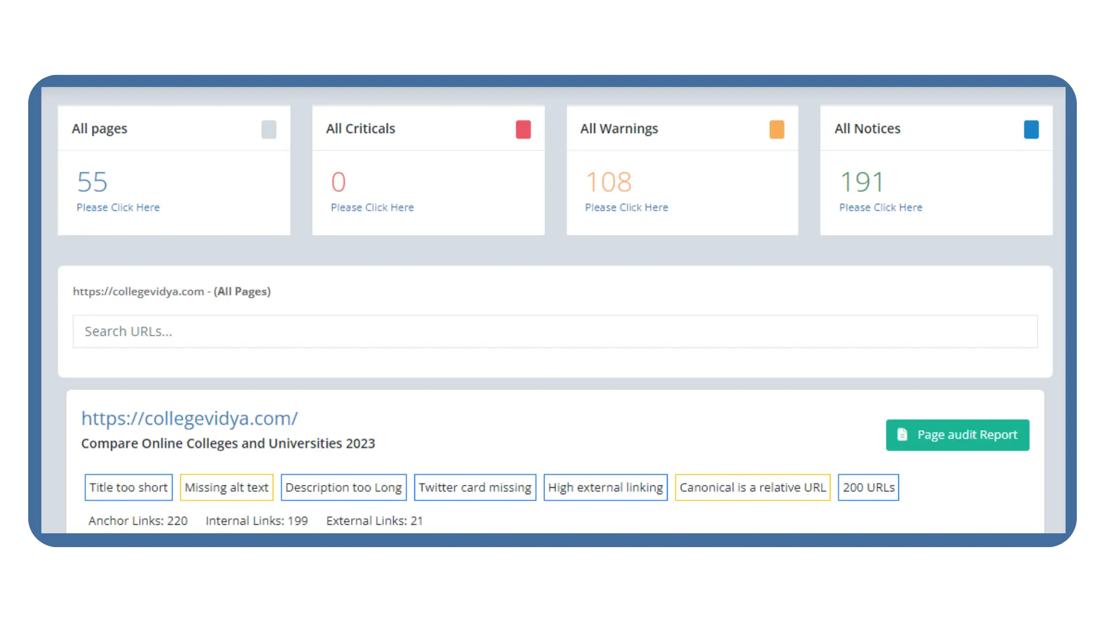The height and width of the screenshot is (622, 1105).
Task: Open Please Click Here under All Criticals
Action: (372, 207)
